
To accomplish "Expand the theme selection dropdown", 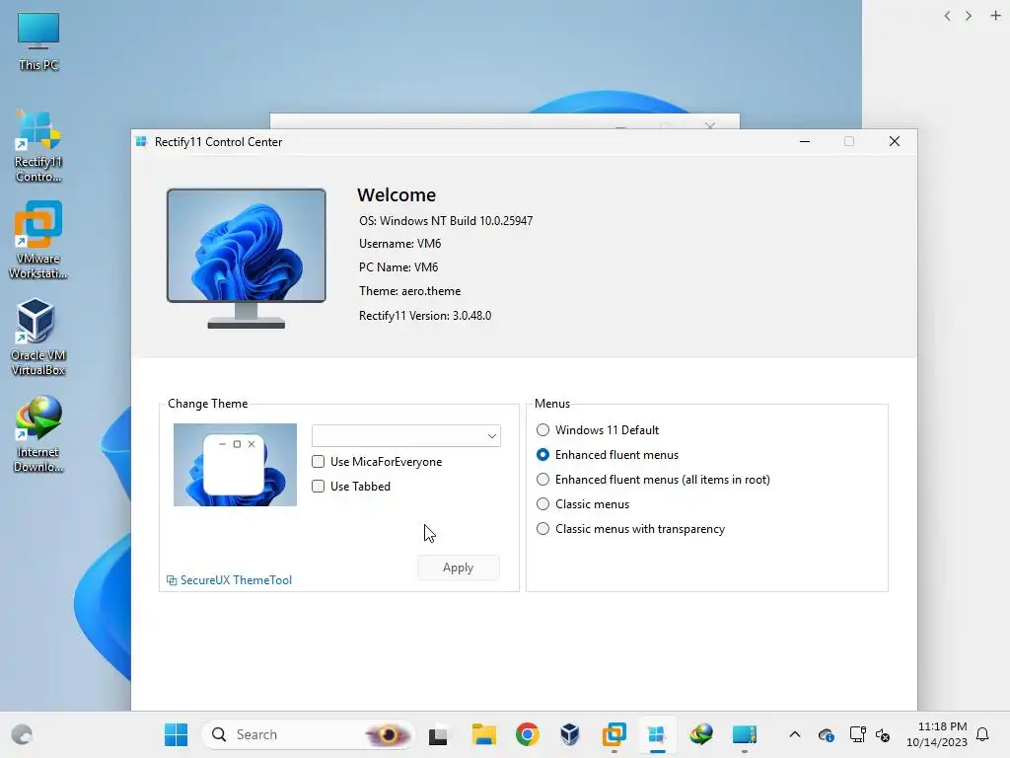I will tap(405, 435).
